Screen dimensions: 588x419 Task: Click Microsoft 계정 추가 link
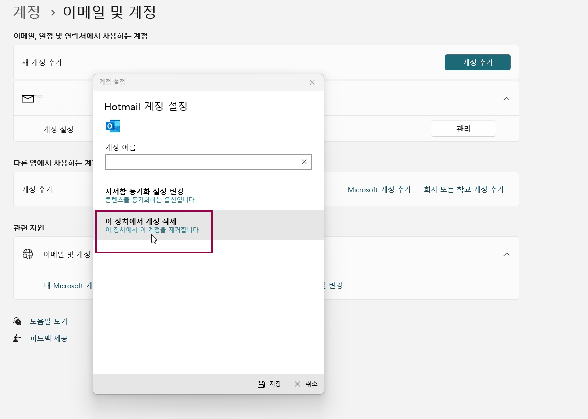379,189
